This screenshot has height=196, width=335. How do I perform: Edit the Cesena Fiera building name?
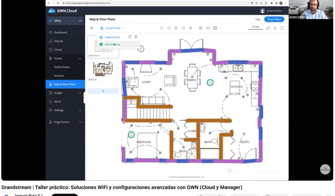pyautogui.click(x=130, y=37)
